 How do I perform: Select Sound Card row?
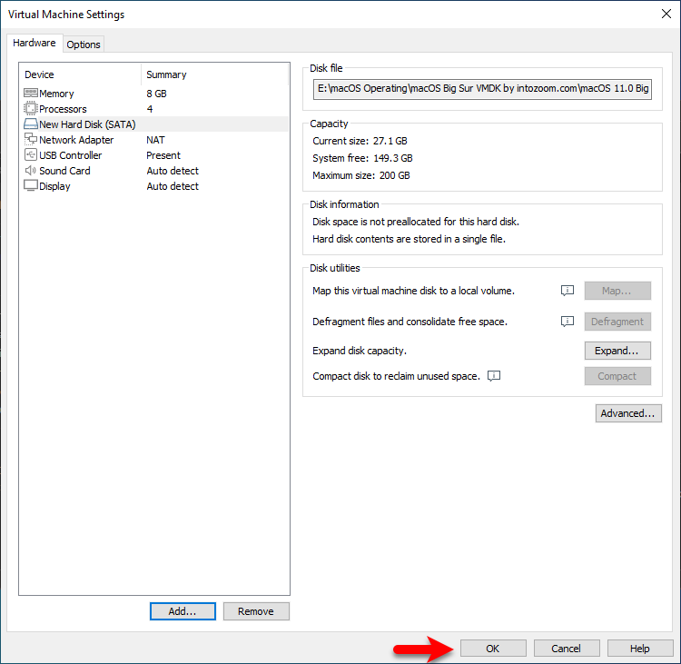point(154,171)
